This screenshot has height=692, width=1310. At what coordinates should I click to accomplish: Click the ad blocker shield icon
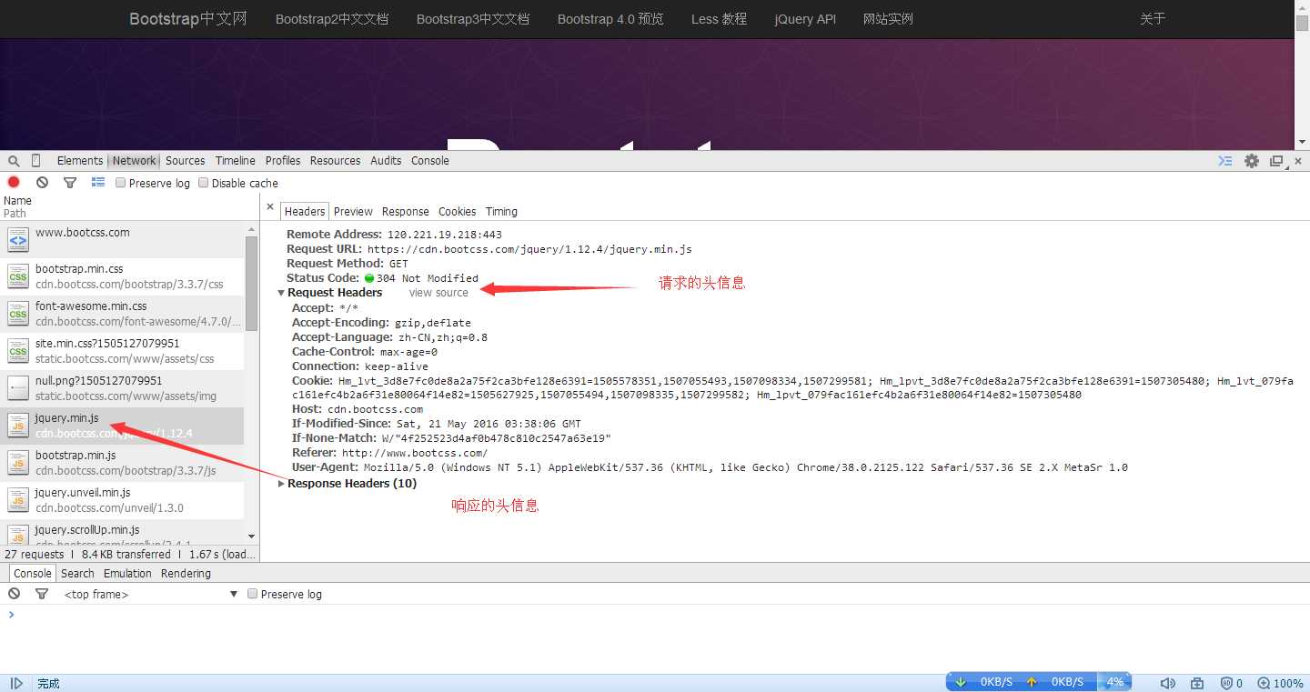click(x=1227, y=683)
